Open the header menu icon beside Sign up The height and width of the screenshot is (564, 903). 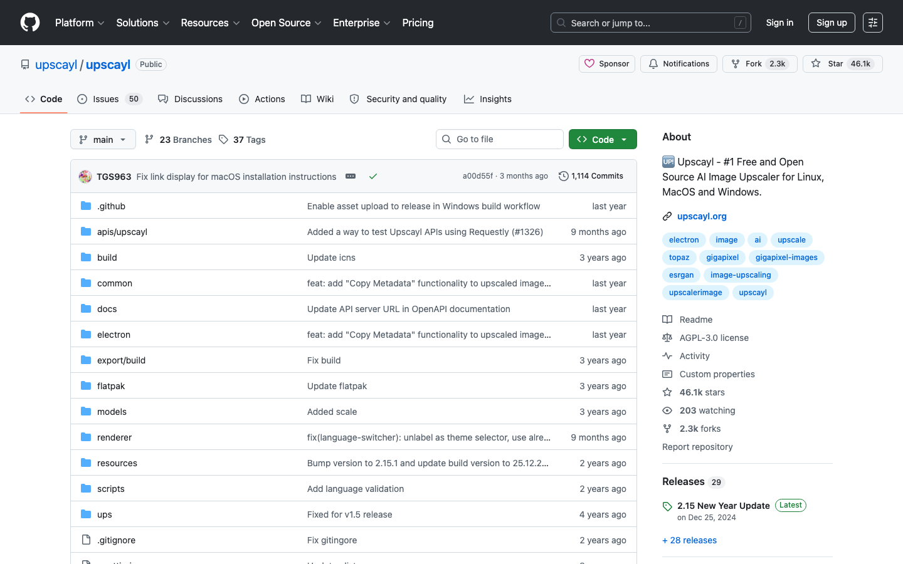(x=873, y=23)
